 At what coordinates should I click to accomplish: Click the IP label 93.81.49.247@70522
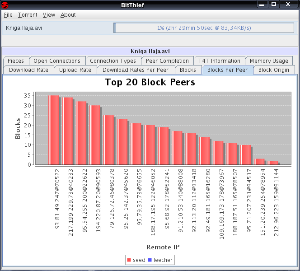[x=57, y=199]
